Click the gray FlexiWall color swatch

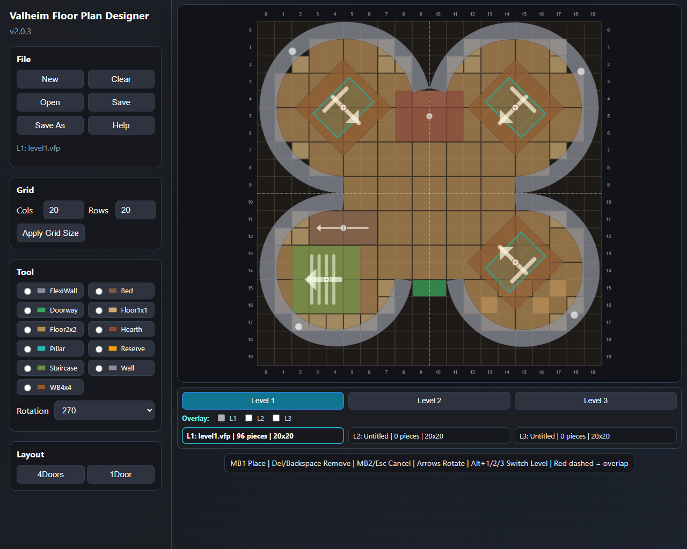(x=41, y=291)
